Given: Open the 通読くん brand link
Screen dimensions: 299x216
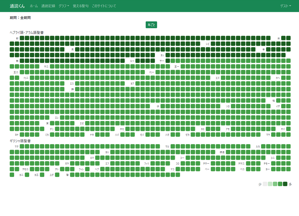Looking at the screenshot, I should (x=17, y=6).
